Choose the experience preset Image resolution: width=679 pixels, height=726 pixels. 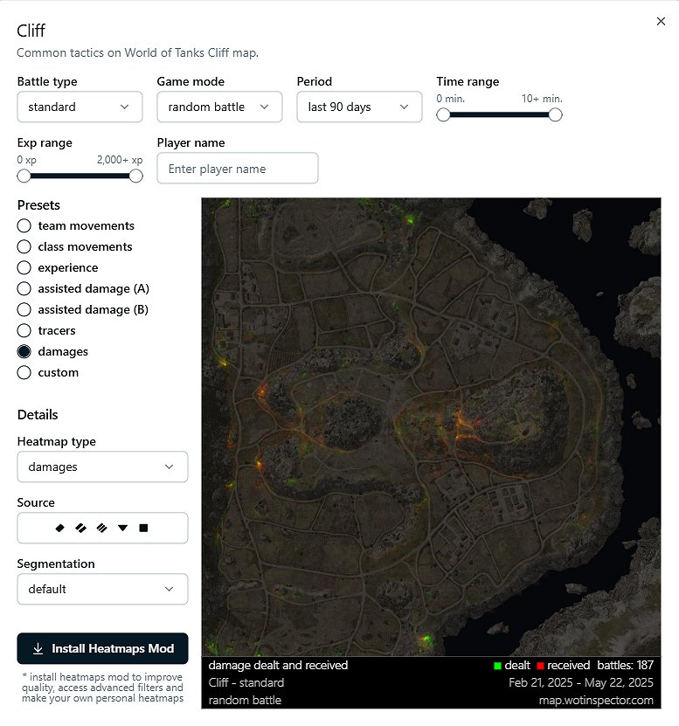click(x=58, y=267)
